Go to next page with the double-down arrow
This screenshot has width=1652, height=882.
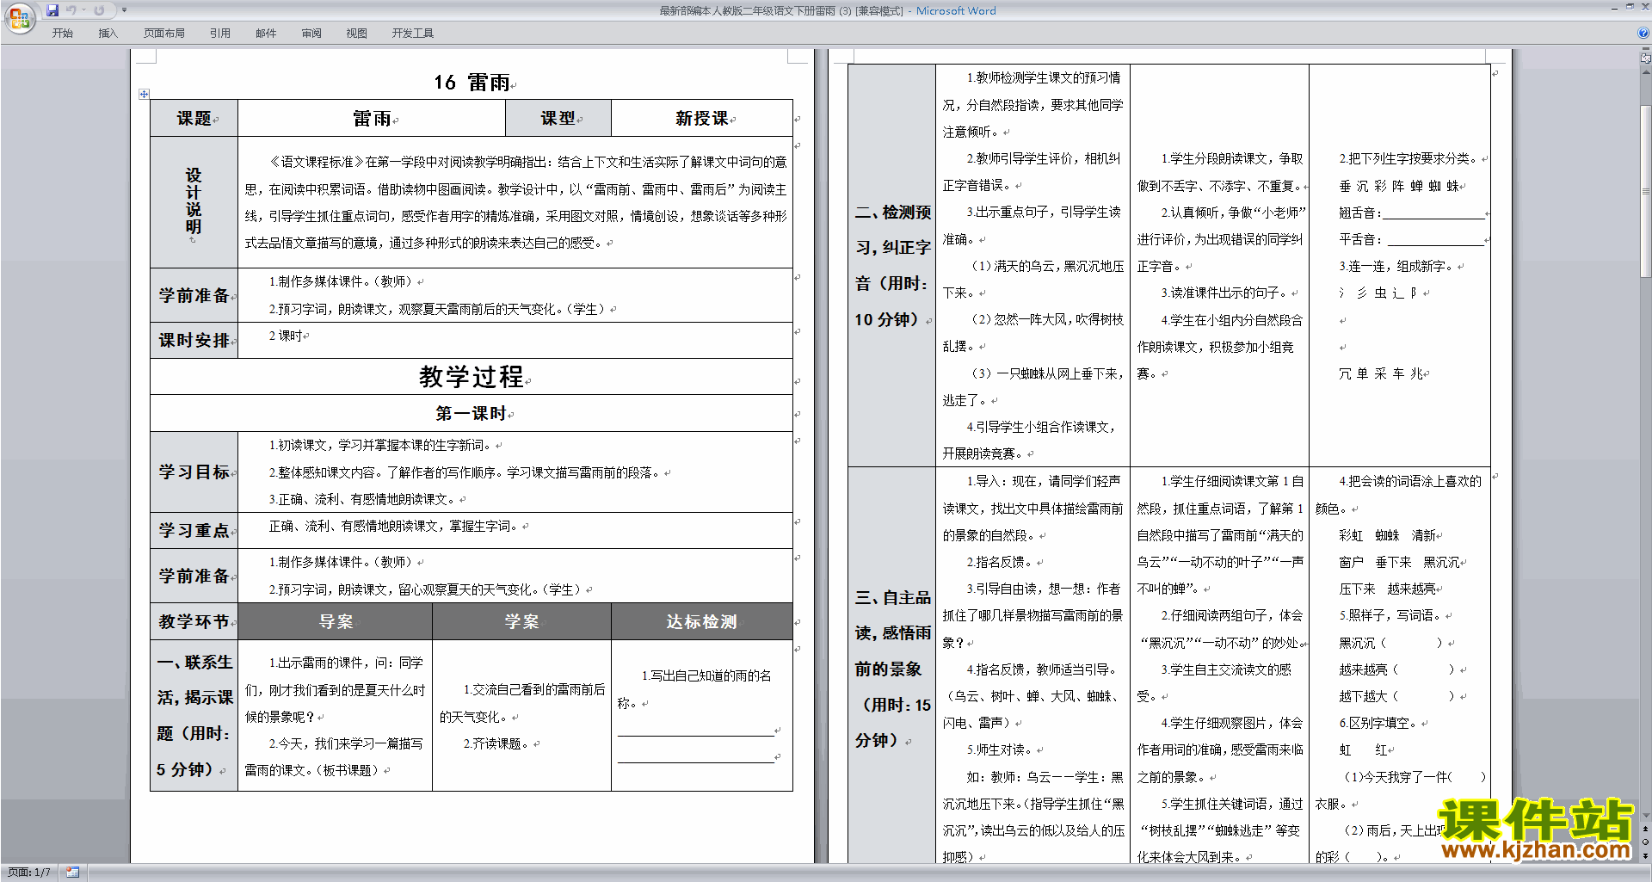(x=1645, y=855)
